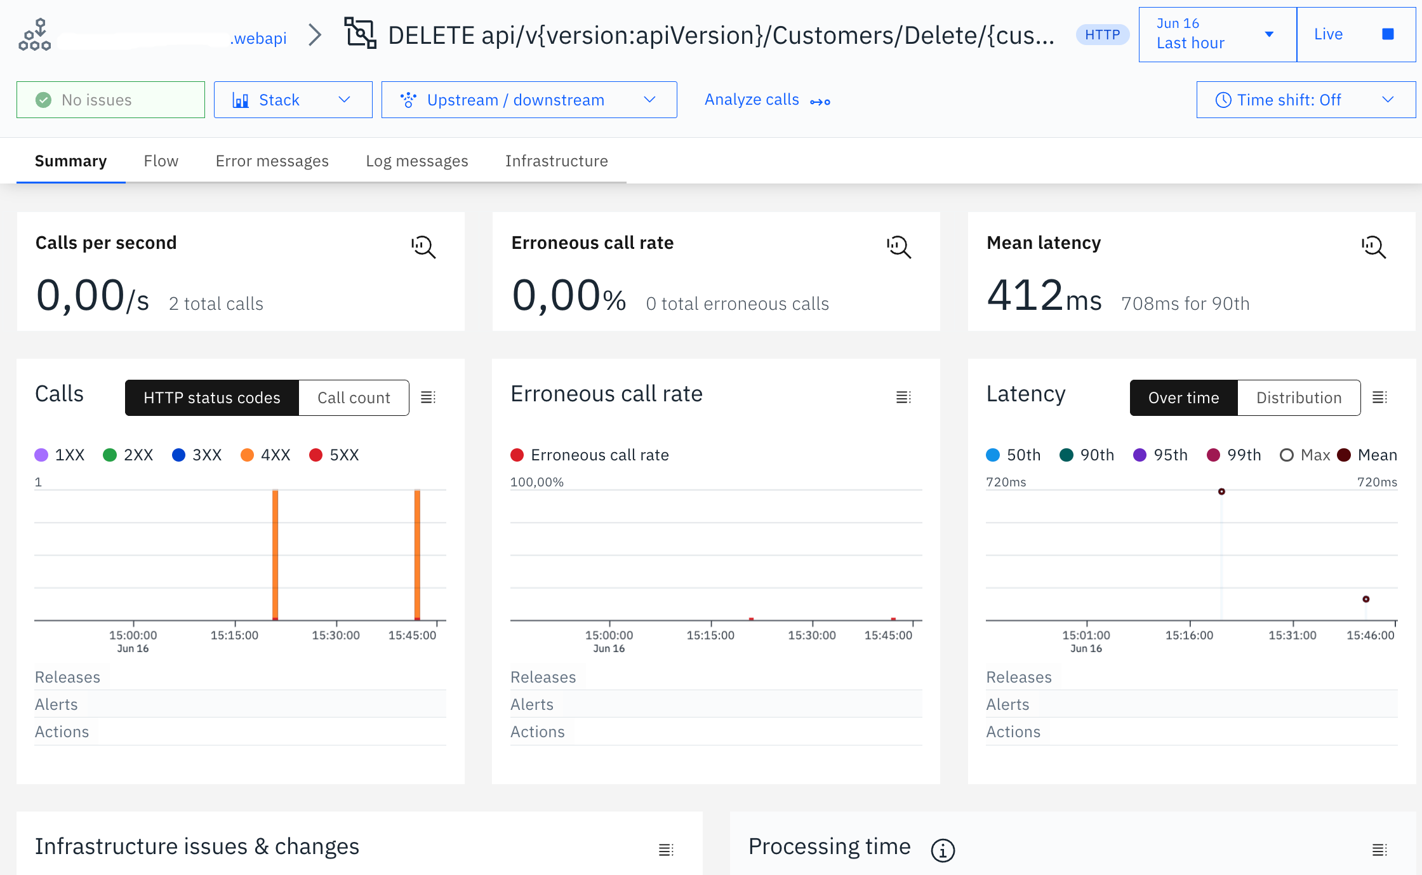Screen dimensions: 1422x875
Task: Open Processing time menu icon
Action: coord(1379,850)
